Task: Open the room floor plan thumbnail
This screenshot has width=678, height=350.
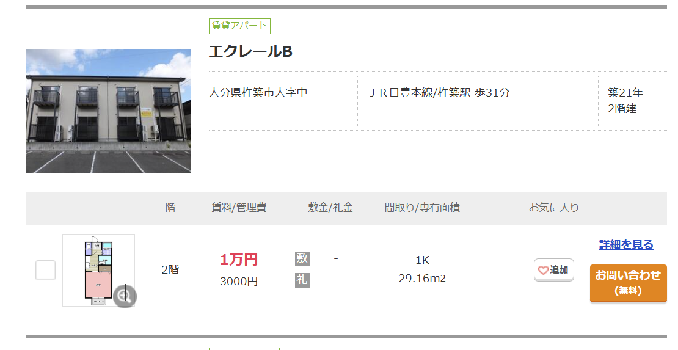Action: click(98, 270)
